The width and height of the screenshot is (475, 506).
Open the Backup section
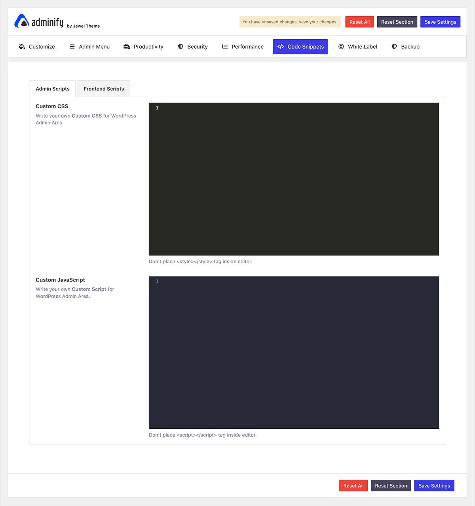pos(405,47)
